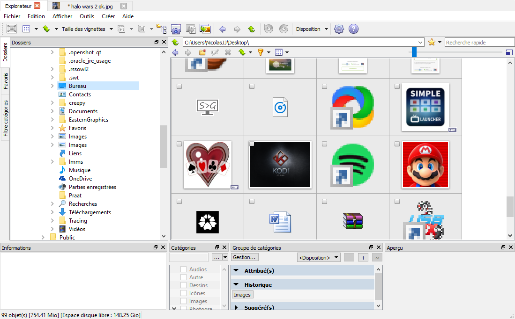Click the green up arrow beside the path

(x=175, y=42)
